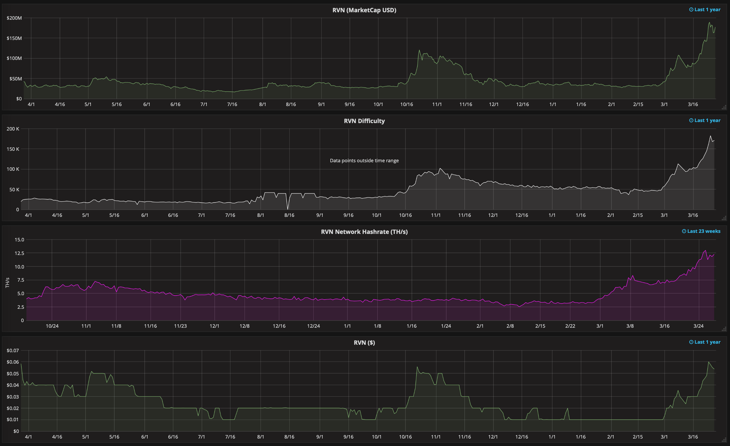Image resolution: width=730 pixels, height=446 pixels.
Task: Click the 150 K difficulty axis label
Action: pyautogui.click(x=13, y=149)
